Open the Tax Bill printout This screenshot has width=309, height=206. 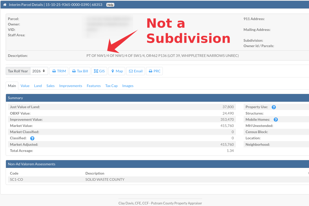[80, 71]
